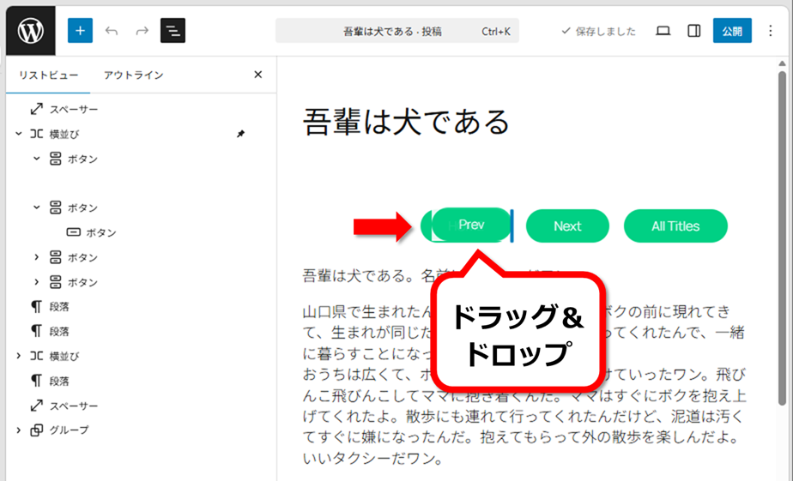Open the block inserter plus button
793x481 pixels.
click(x=80, y=31)
